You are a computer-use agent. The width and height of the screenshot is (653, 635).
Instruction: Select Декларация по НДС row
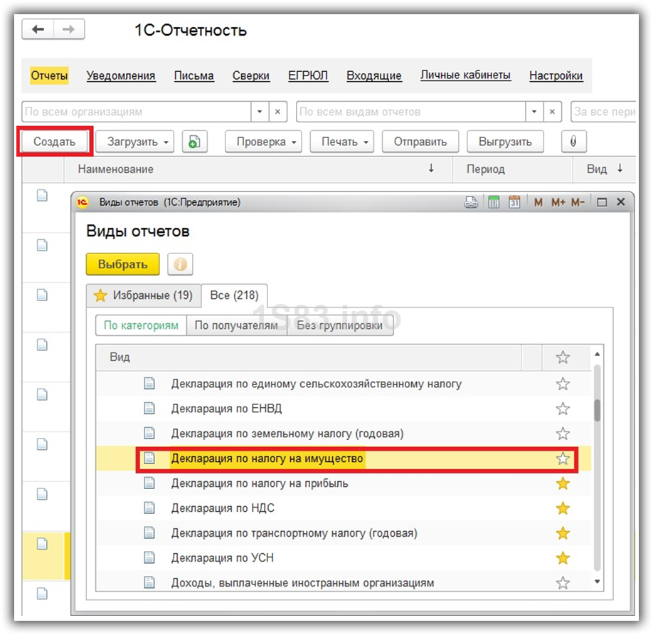tap(344, 508)
